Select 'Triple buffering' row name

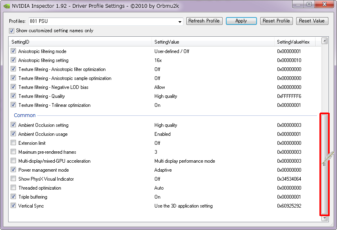point(33,197)
